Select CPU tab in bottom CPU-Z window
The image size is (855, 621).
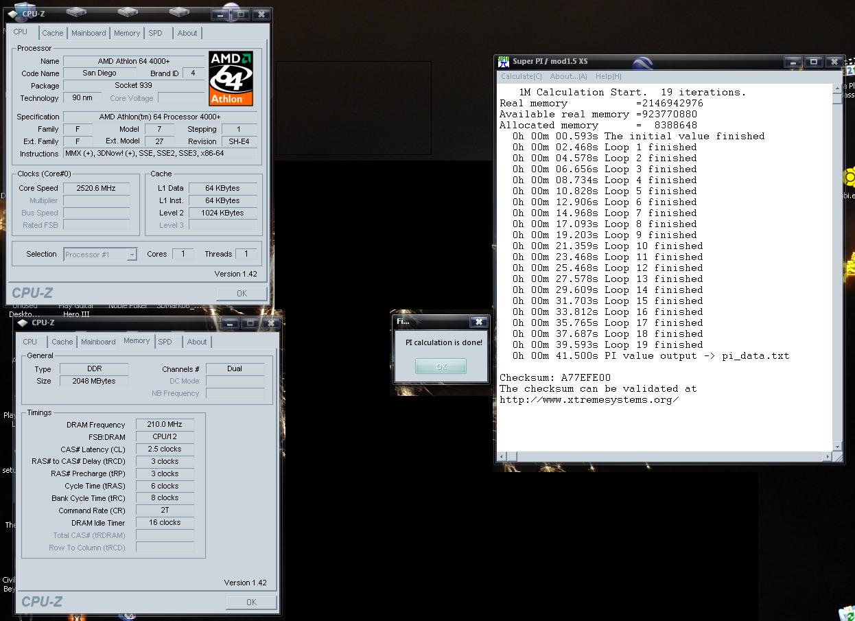pos(30,342)
